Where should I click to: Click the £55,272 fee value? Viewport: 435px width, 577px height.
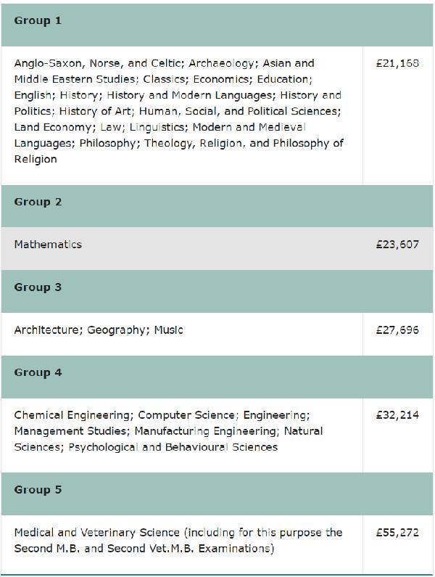pyautogui.click(x=397, y=533)
